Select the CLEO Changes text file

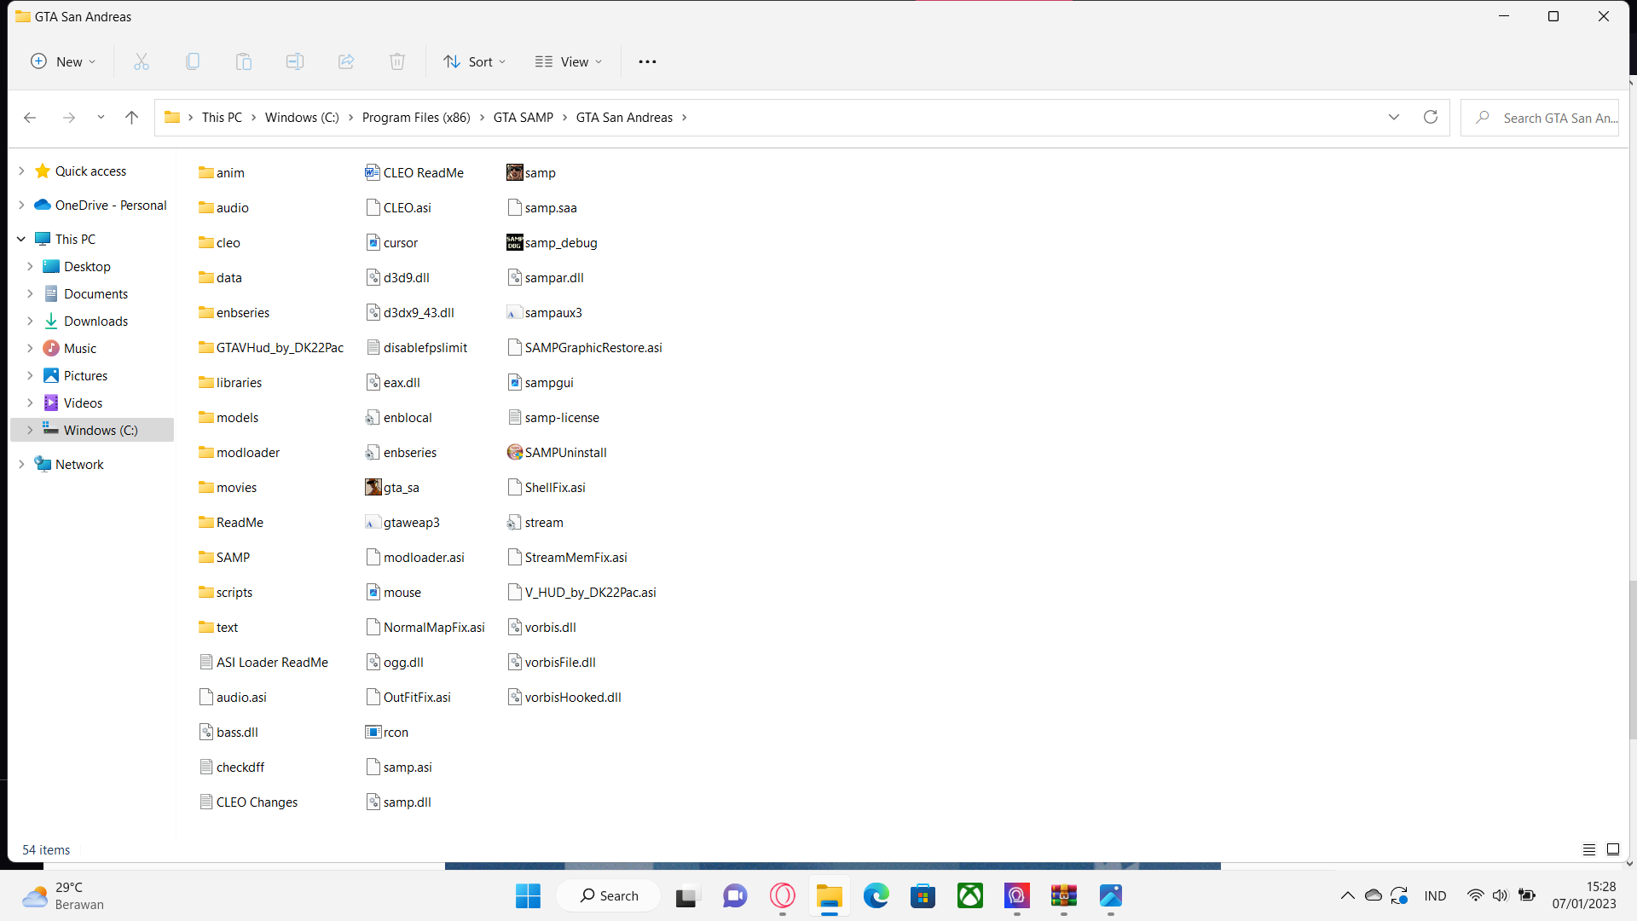(248, 802)
